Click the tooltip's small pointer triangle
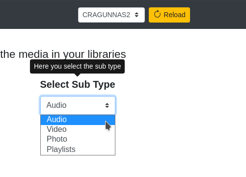 pyautogui.click(x=78, y=75)
